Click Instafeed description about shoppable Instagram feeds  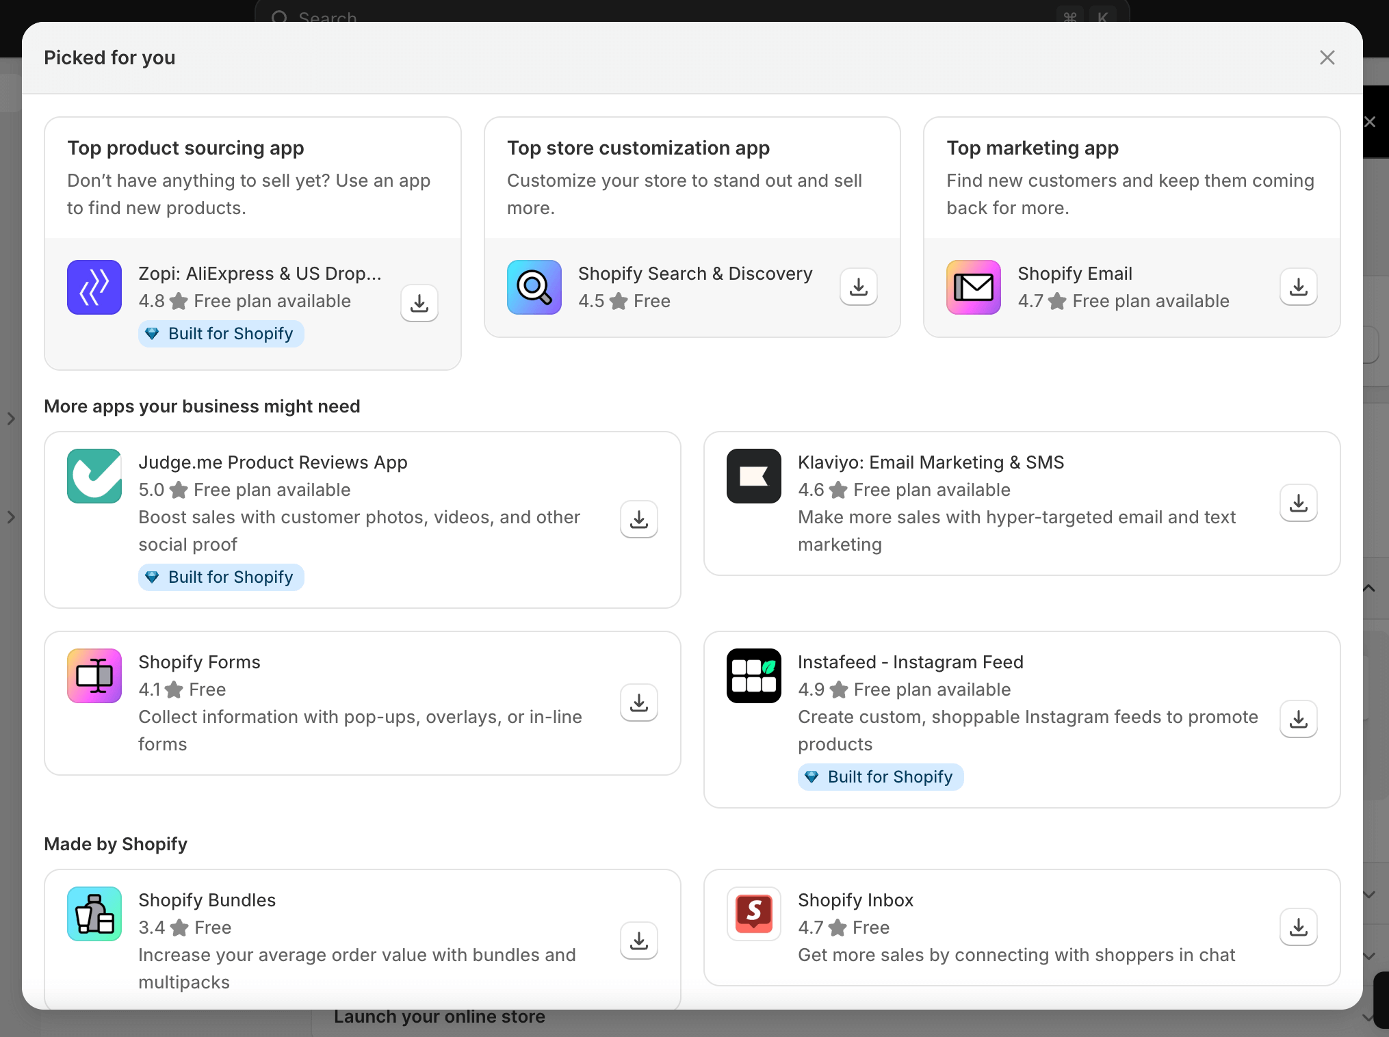point(1028,731)
